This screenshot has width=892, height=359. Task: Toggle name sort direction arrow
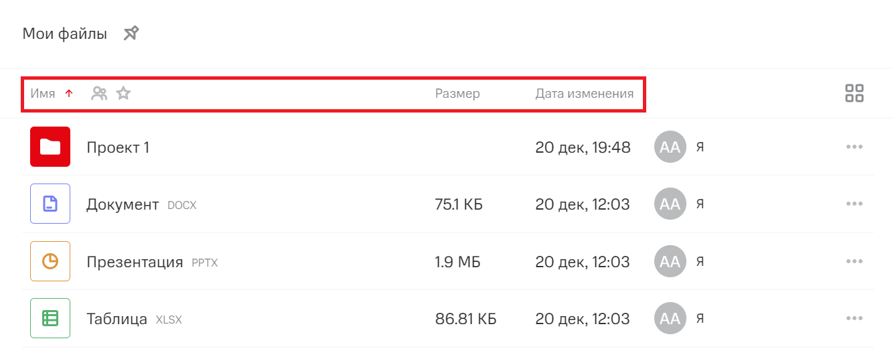tap(68, 94)
